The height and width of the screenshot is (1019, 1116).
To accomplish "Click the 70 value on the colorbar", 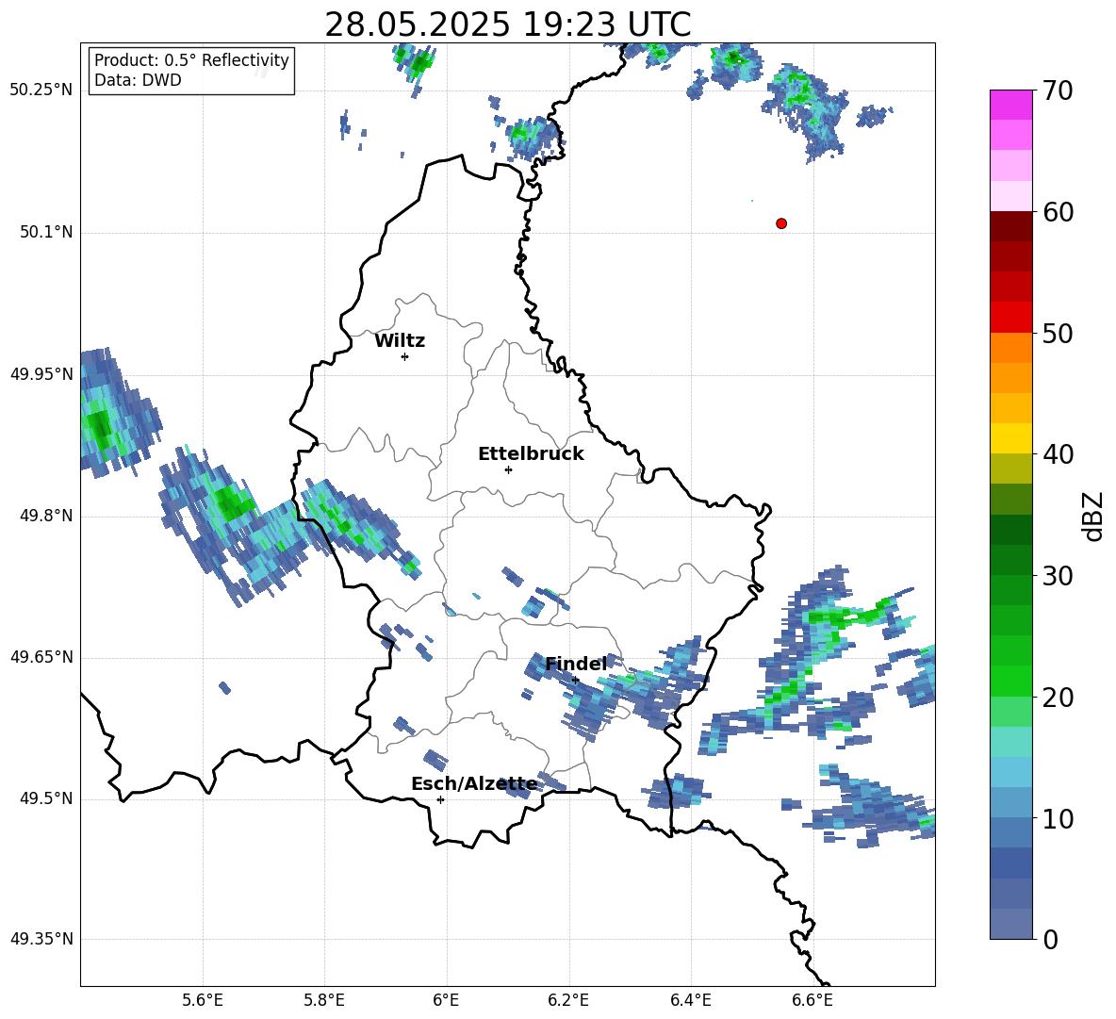I will tap(1058, 91).
